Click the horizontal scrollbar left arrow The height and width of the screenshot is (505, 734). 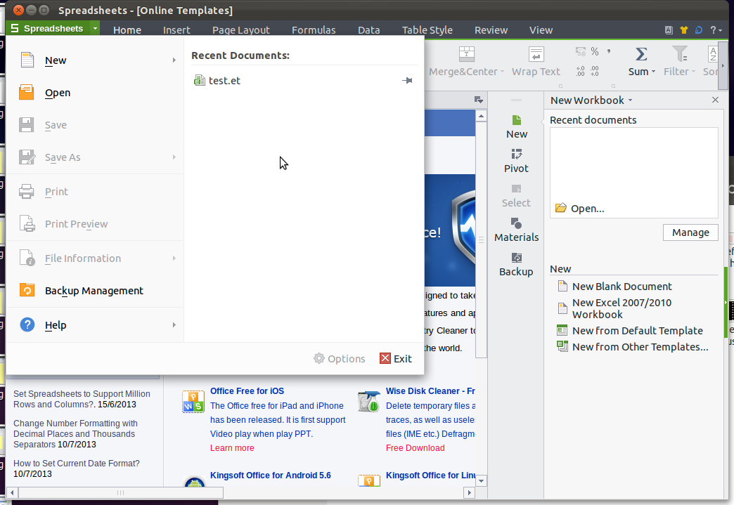[13, 492]
